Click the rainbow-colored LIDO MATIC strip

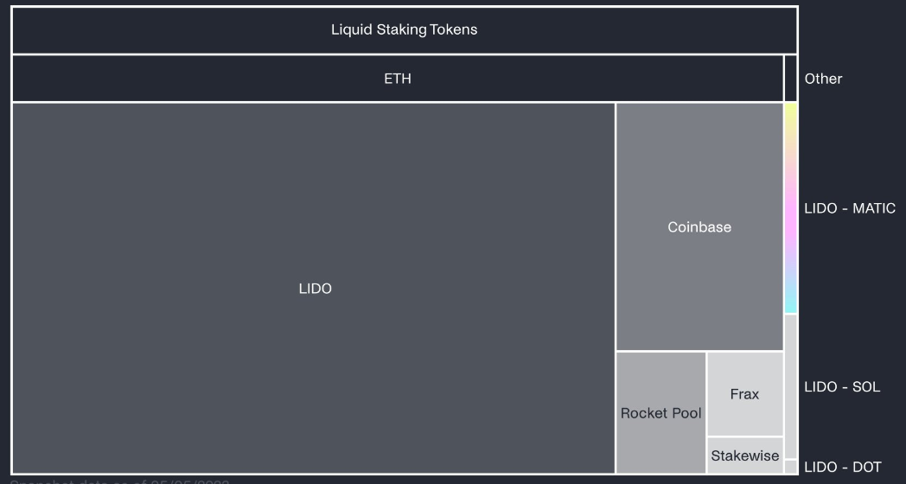point(791,207)
